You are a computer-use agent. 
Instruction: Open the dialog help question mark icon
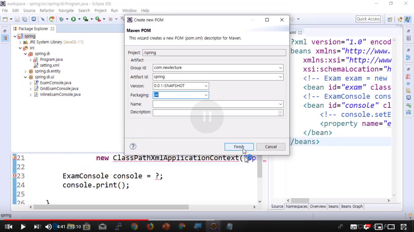click(133, 146)
